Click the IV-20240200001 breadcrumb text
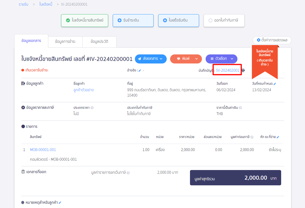305x208 pixels. [x=74, y=4]
